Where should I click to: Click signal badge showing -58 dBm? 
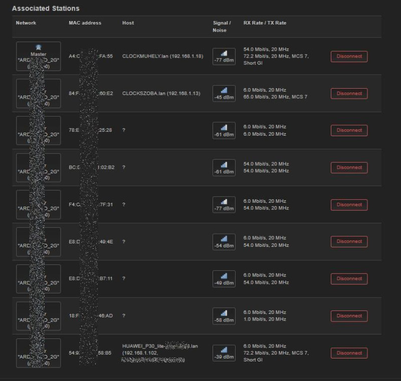224,316
